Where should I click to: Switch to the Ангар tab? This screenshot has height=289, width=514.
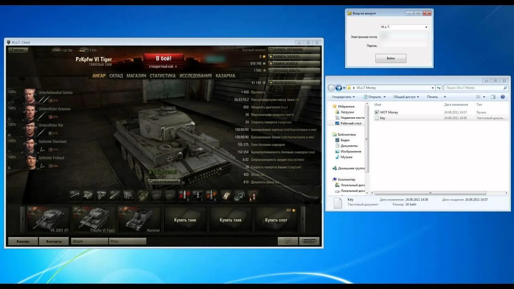tap(99, 76)
